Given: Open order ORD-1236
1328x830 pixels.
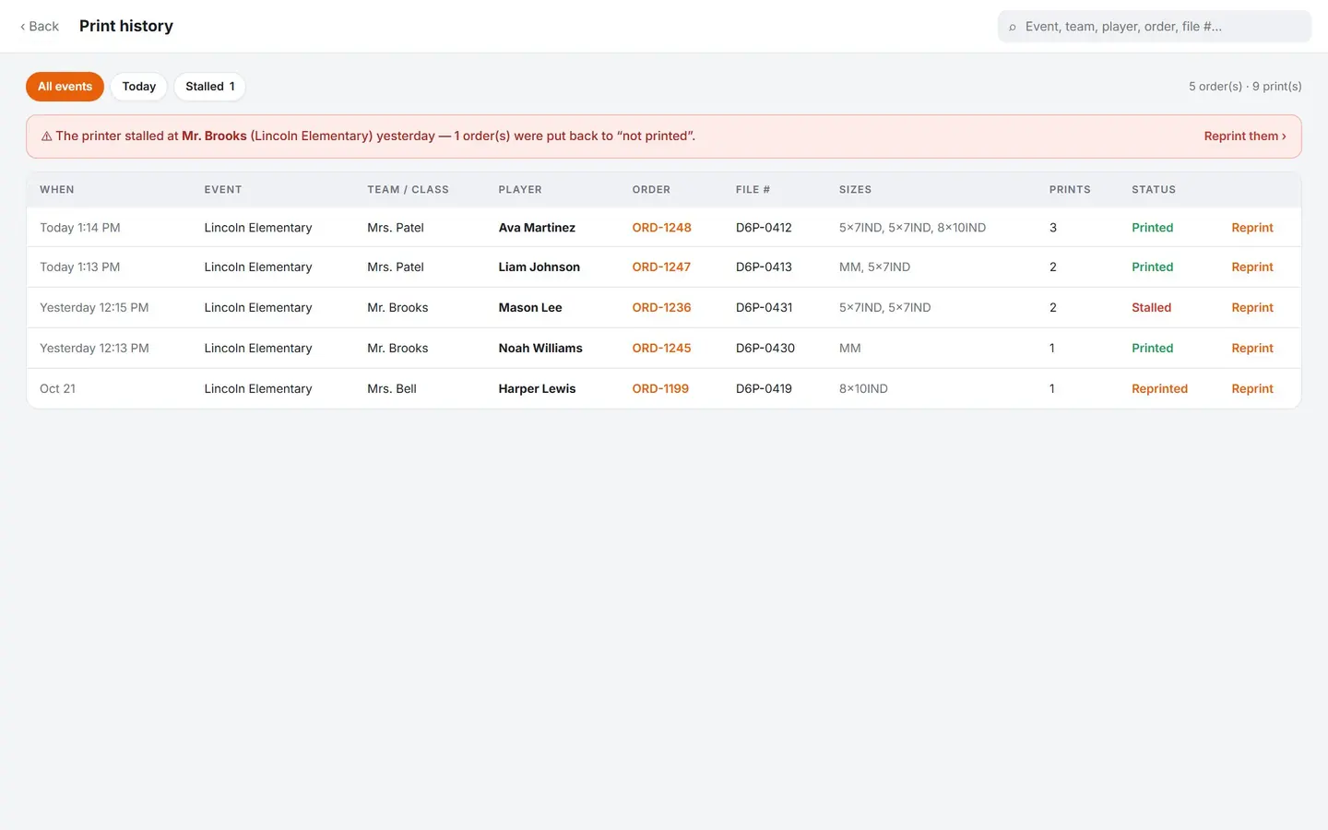Looking at the screenshot, I should (x=661, y=308).
